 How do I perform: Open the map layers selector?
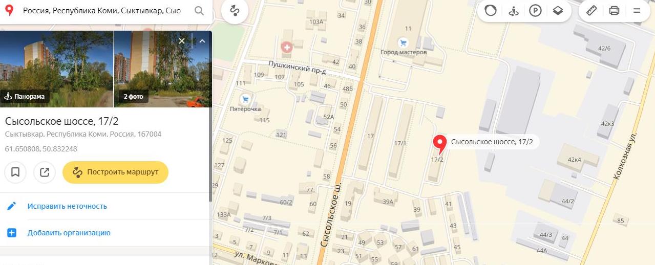coord(558,11)
